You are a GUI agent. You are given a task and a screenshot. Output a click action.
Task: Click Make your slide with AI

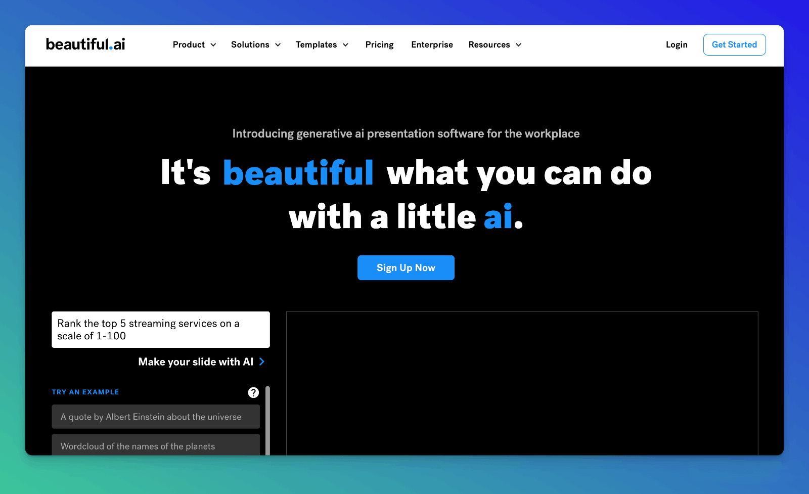(x=201, y=362)
